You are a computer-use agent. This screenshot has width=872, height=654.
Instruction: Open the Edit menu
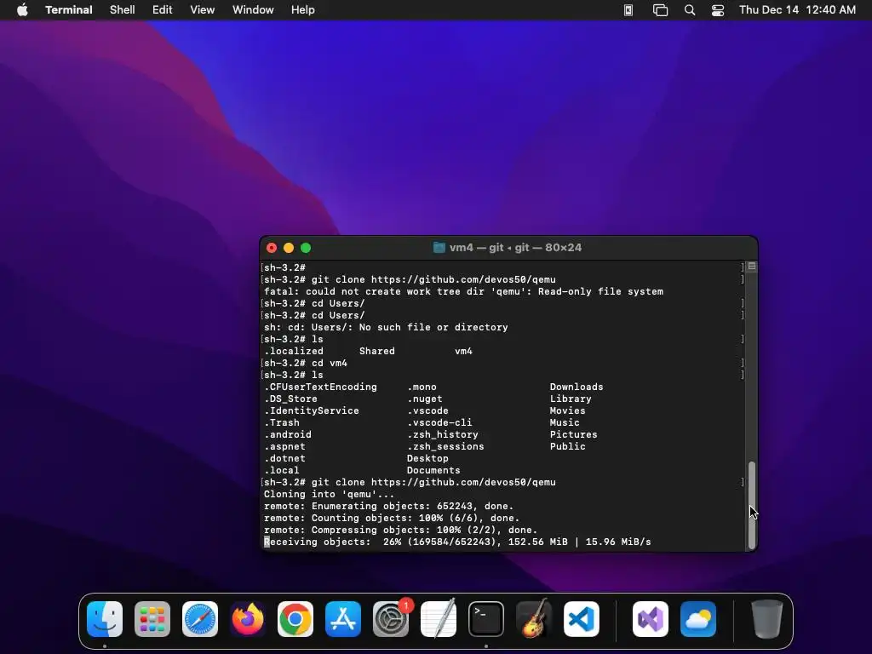[163, 9]
